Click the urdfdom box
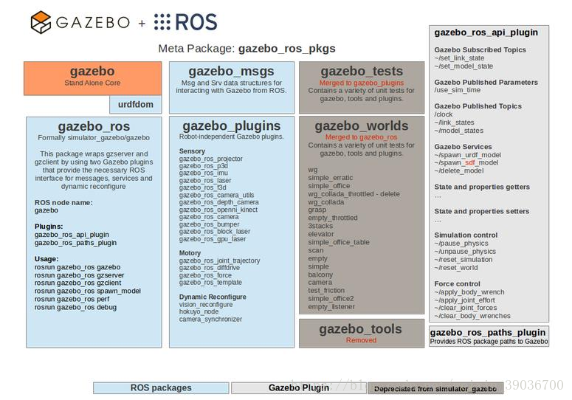 (x=136, y=105)
